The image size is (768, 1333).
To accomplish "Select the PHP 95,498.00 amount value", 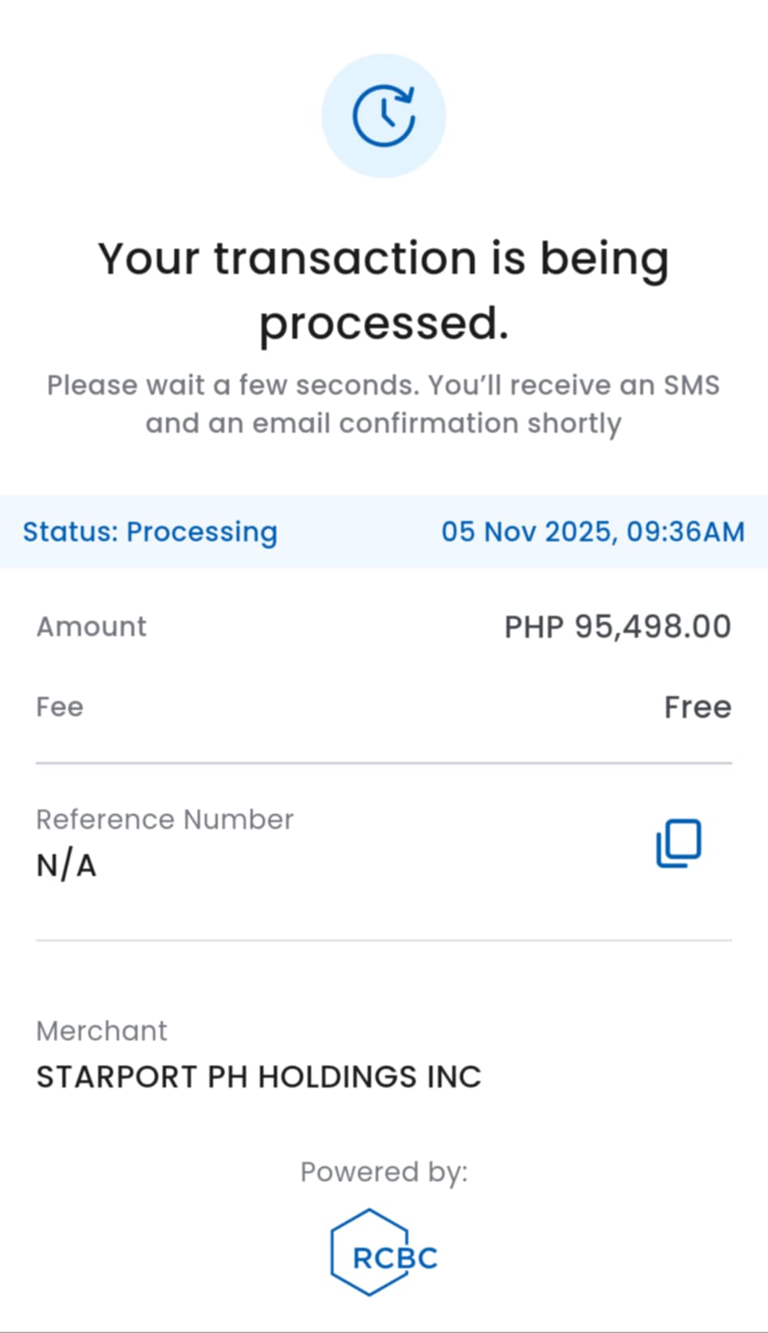I will click(x=617, y=626).
